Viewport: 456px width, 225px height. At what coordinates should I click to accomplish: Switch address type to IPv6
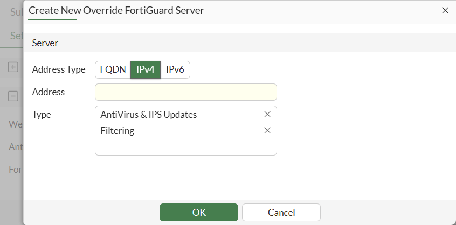pyautogui.click(x=175, y=70)
